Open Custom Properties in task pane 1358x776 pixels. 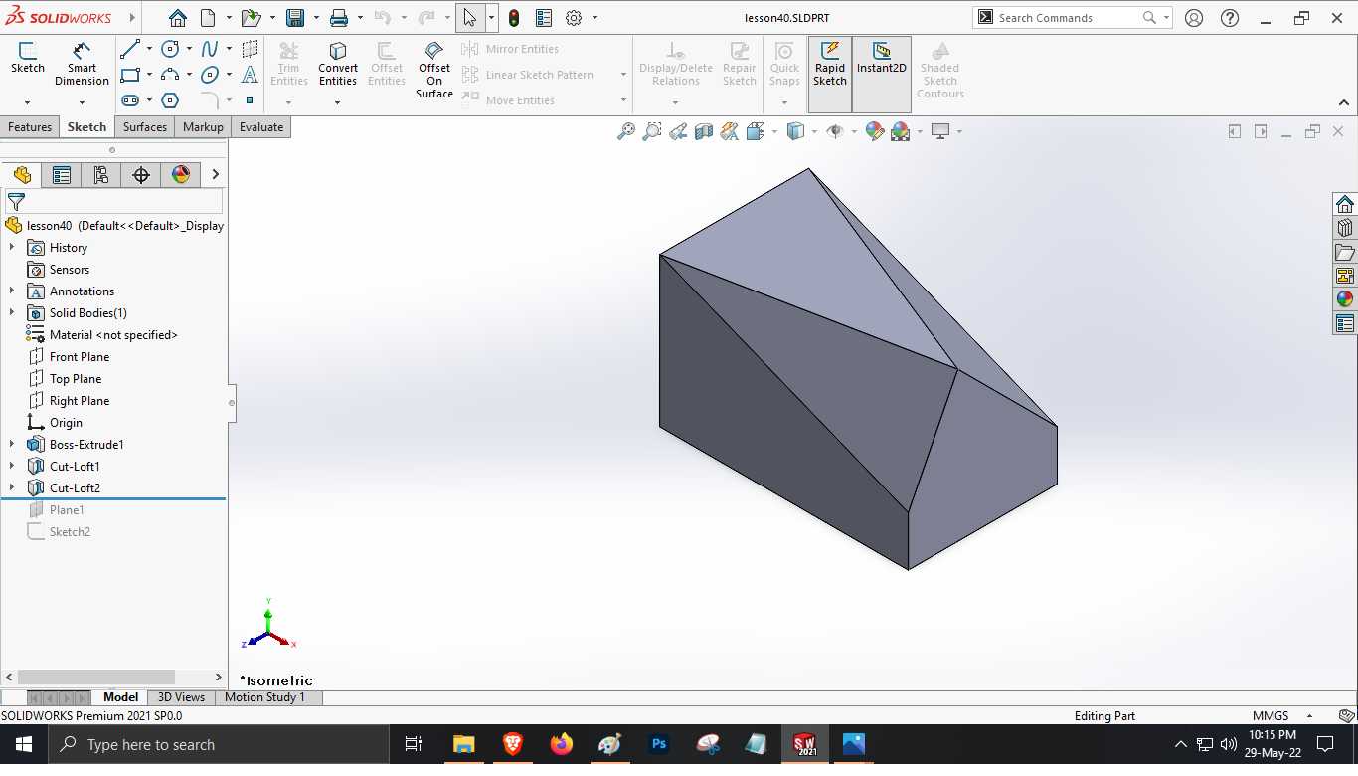coord(1345,323)
